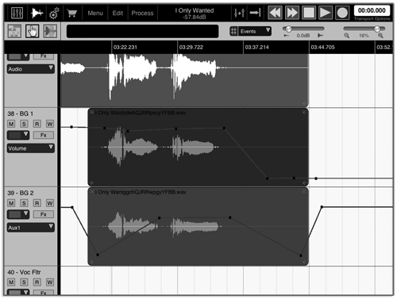
Task: Toggle the snap grid icon next to Events
Action: [x=233, y=31]
